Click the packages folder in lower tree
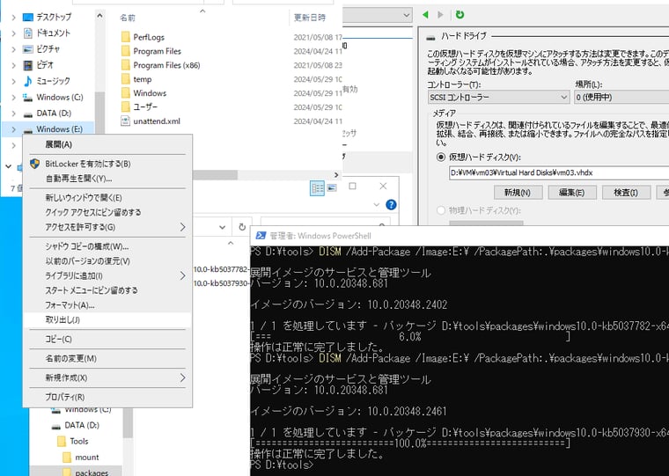 tap(92, 472)
